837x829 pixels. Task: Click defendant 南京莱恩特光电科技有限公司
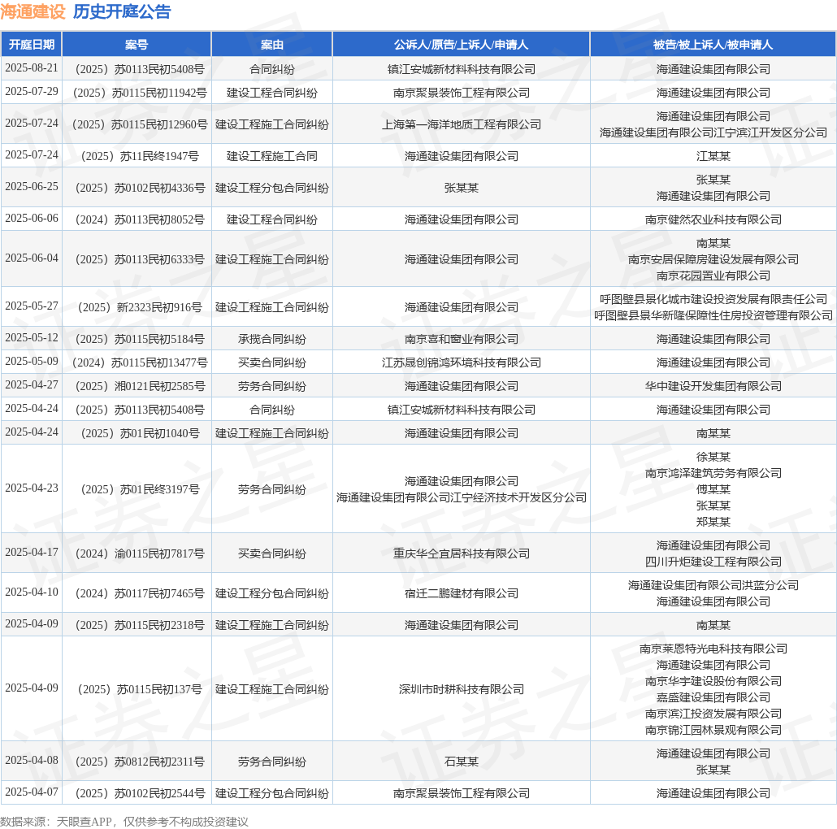coord(713,649)
